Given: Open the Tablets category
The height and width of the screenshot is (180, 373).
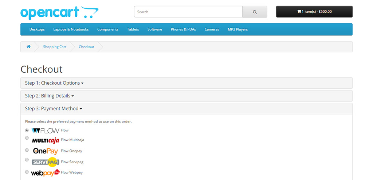Looking at the screenshot, I should tap(133, 29).
